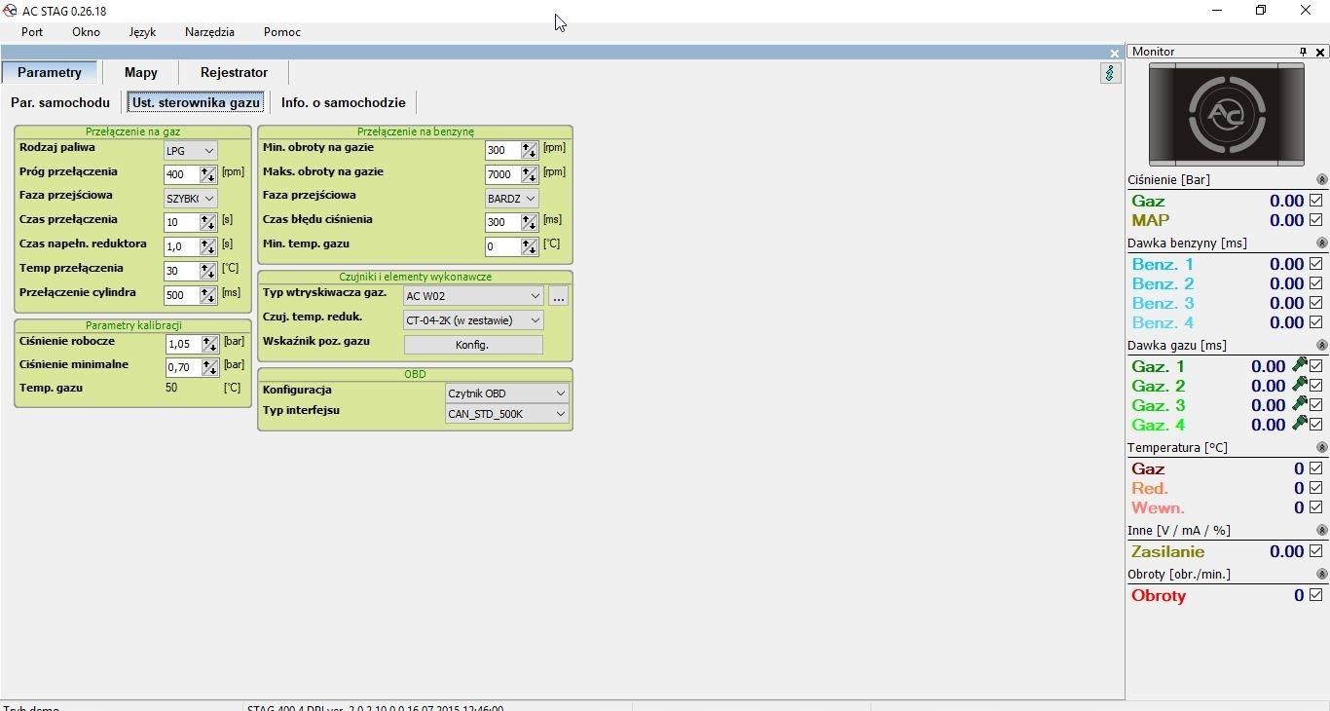1330x711 pixels.
Task: Click the Gaz. 4 injector icon
Action: [1299, 424]
